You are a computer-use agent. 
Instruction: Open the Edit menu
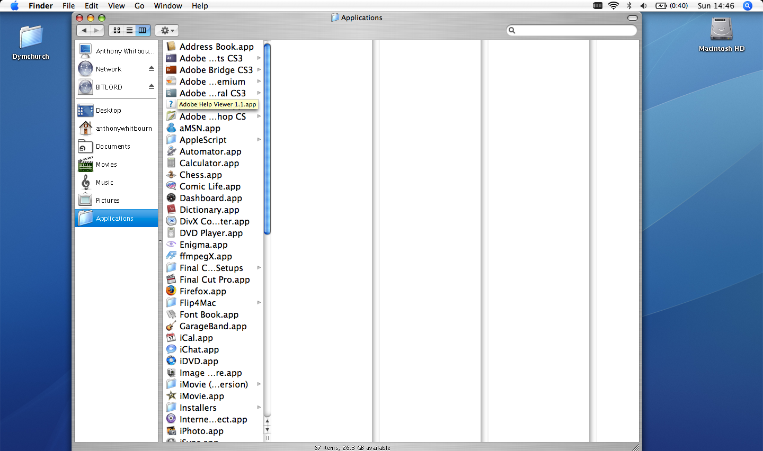tap(92, 6)
